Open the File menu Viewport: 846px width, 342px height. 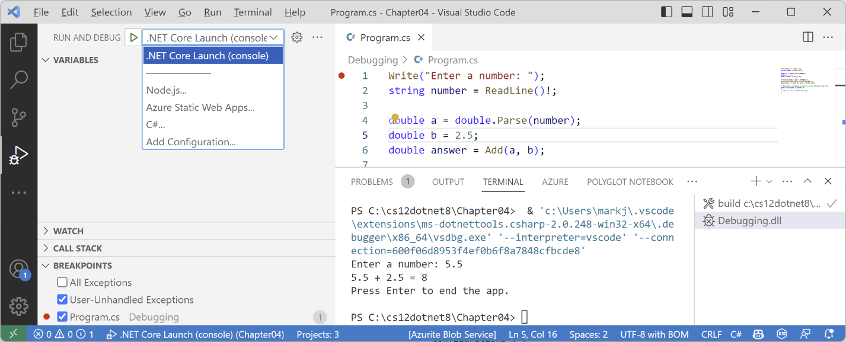point(41,12)
